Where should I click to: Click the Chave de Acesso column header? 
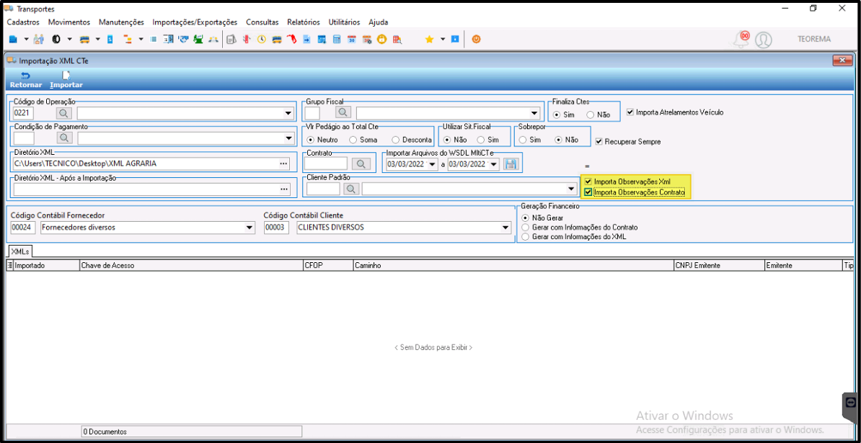[191, 265]
